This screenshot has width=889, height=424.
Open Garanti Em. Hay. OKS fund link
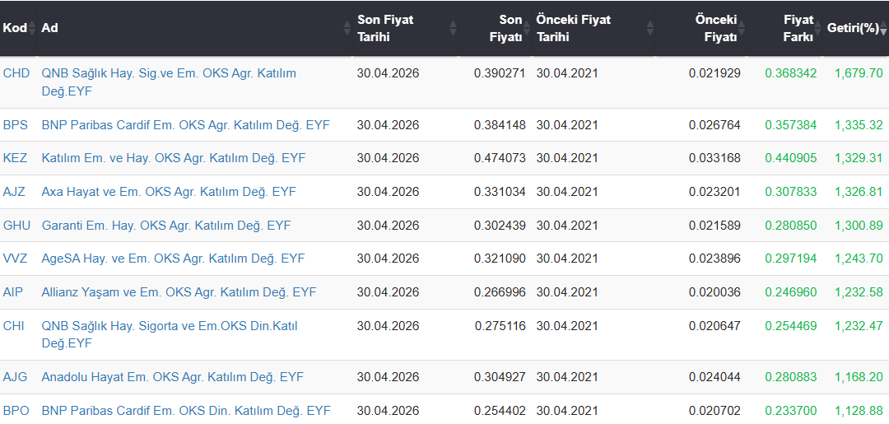pos(166,226)
